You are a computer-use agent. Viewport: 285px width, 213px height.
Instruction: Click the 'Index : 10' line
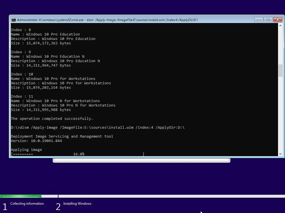(22, 74)
